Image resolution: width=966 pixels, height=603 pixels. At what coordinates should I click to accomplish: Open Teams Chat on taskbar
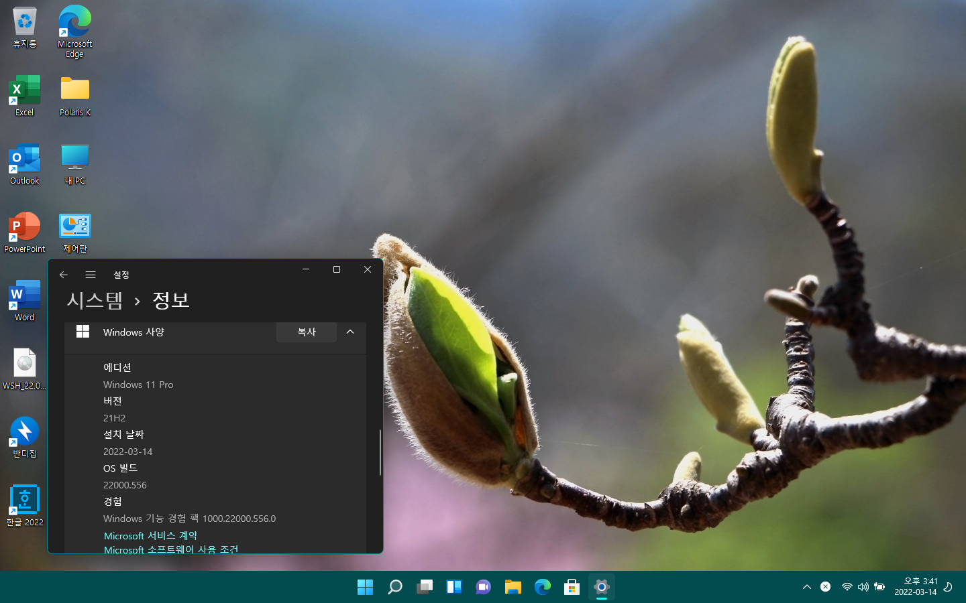484,587
